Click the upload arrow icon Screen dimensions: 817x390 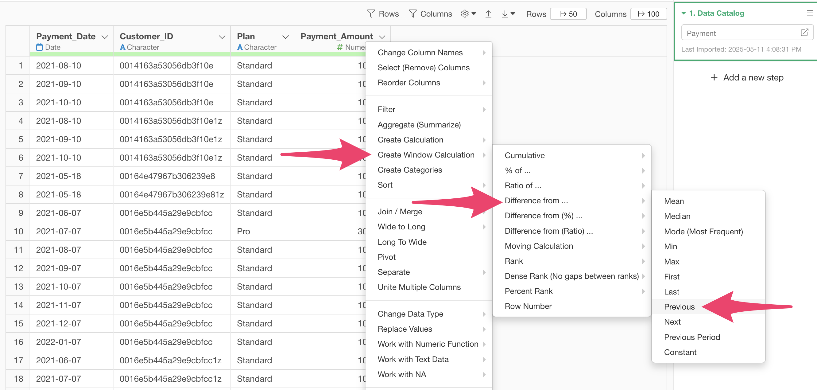click(488, 14)
